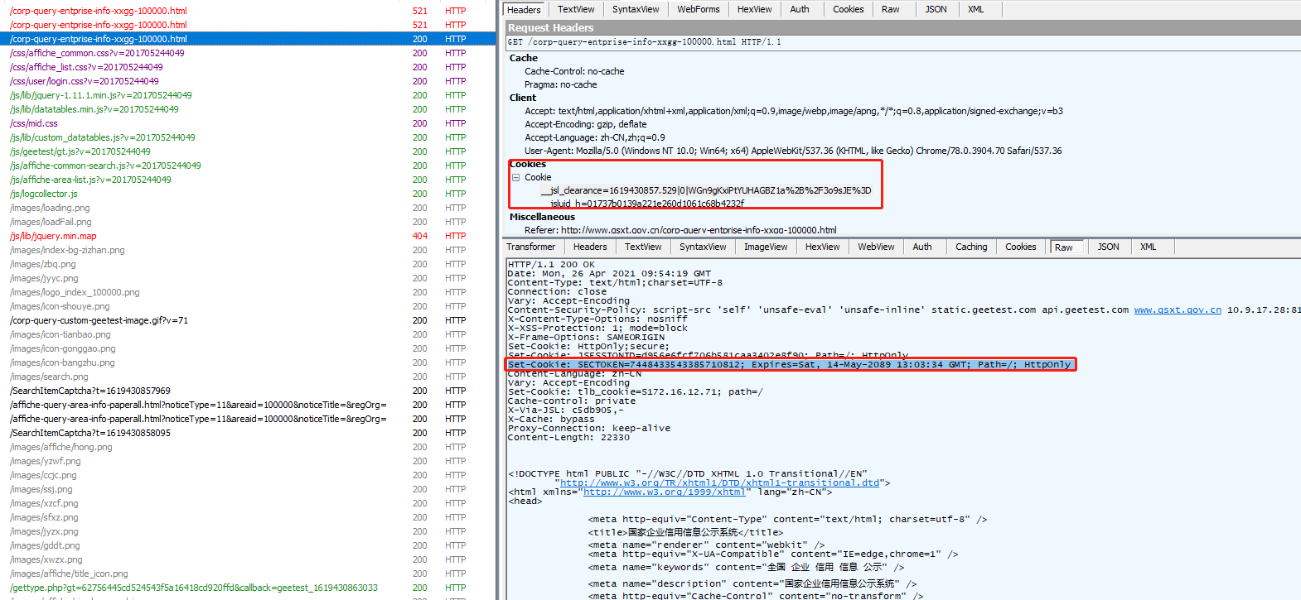Click the User-Agent request header line

[x=793, y=151]
